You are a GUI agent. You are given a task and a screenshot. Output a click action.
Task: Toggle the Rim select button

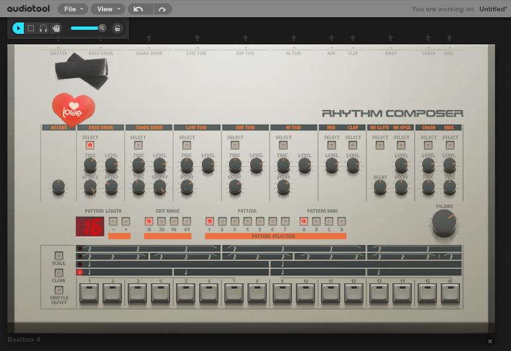click(332, 145)
